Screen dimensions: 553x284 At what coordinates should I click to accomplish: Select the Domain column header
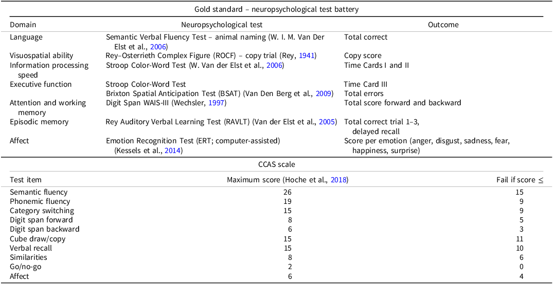[23, 25]
